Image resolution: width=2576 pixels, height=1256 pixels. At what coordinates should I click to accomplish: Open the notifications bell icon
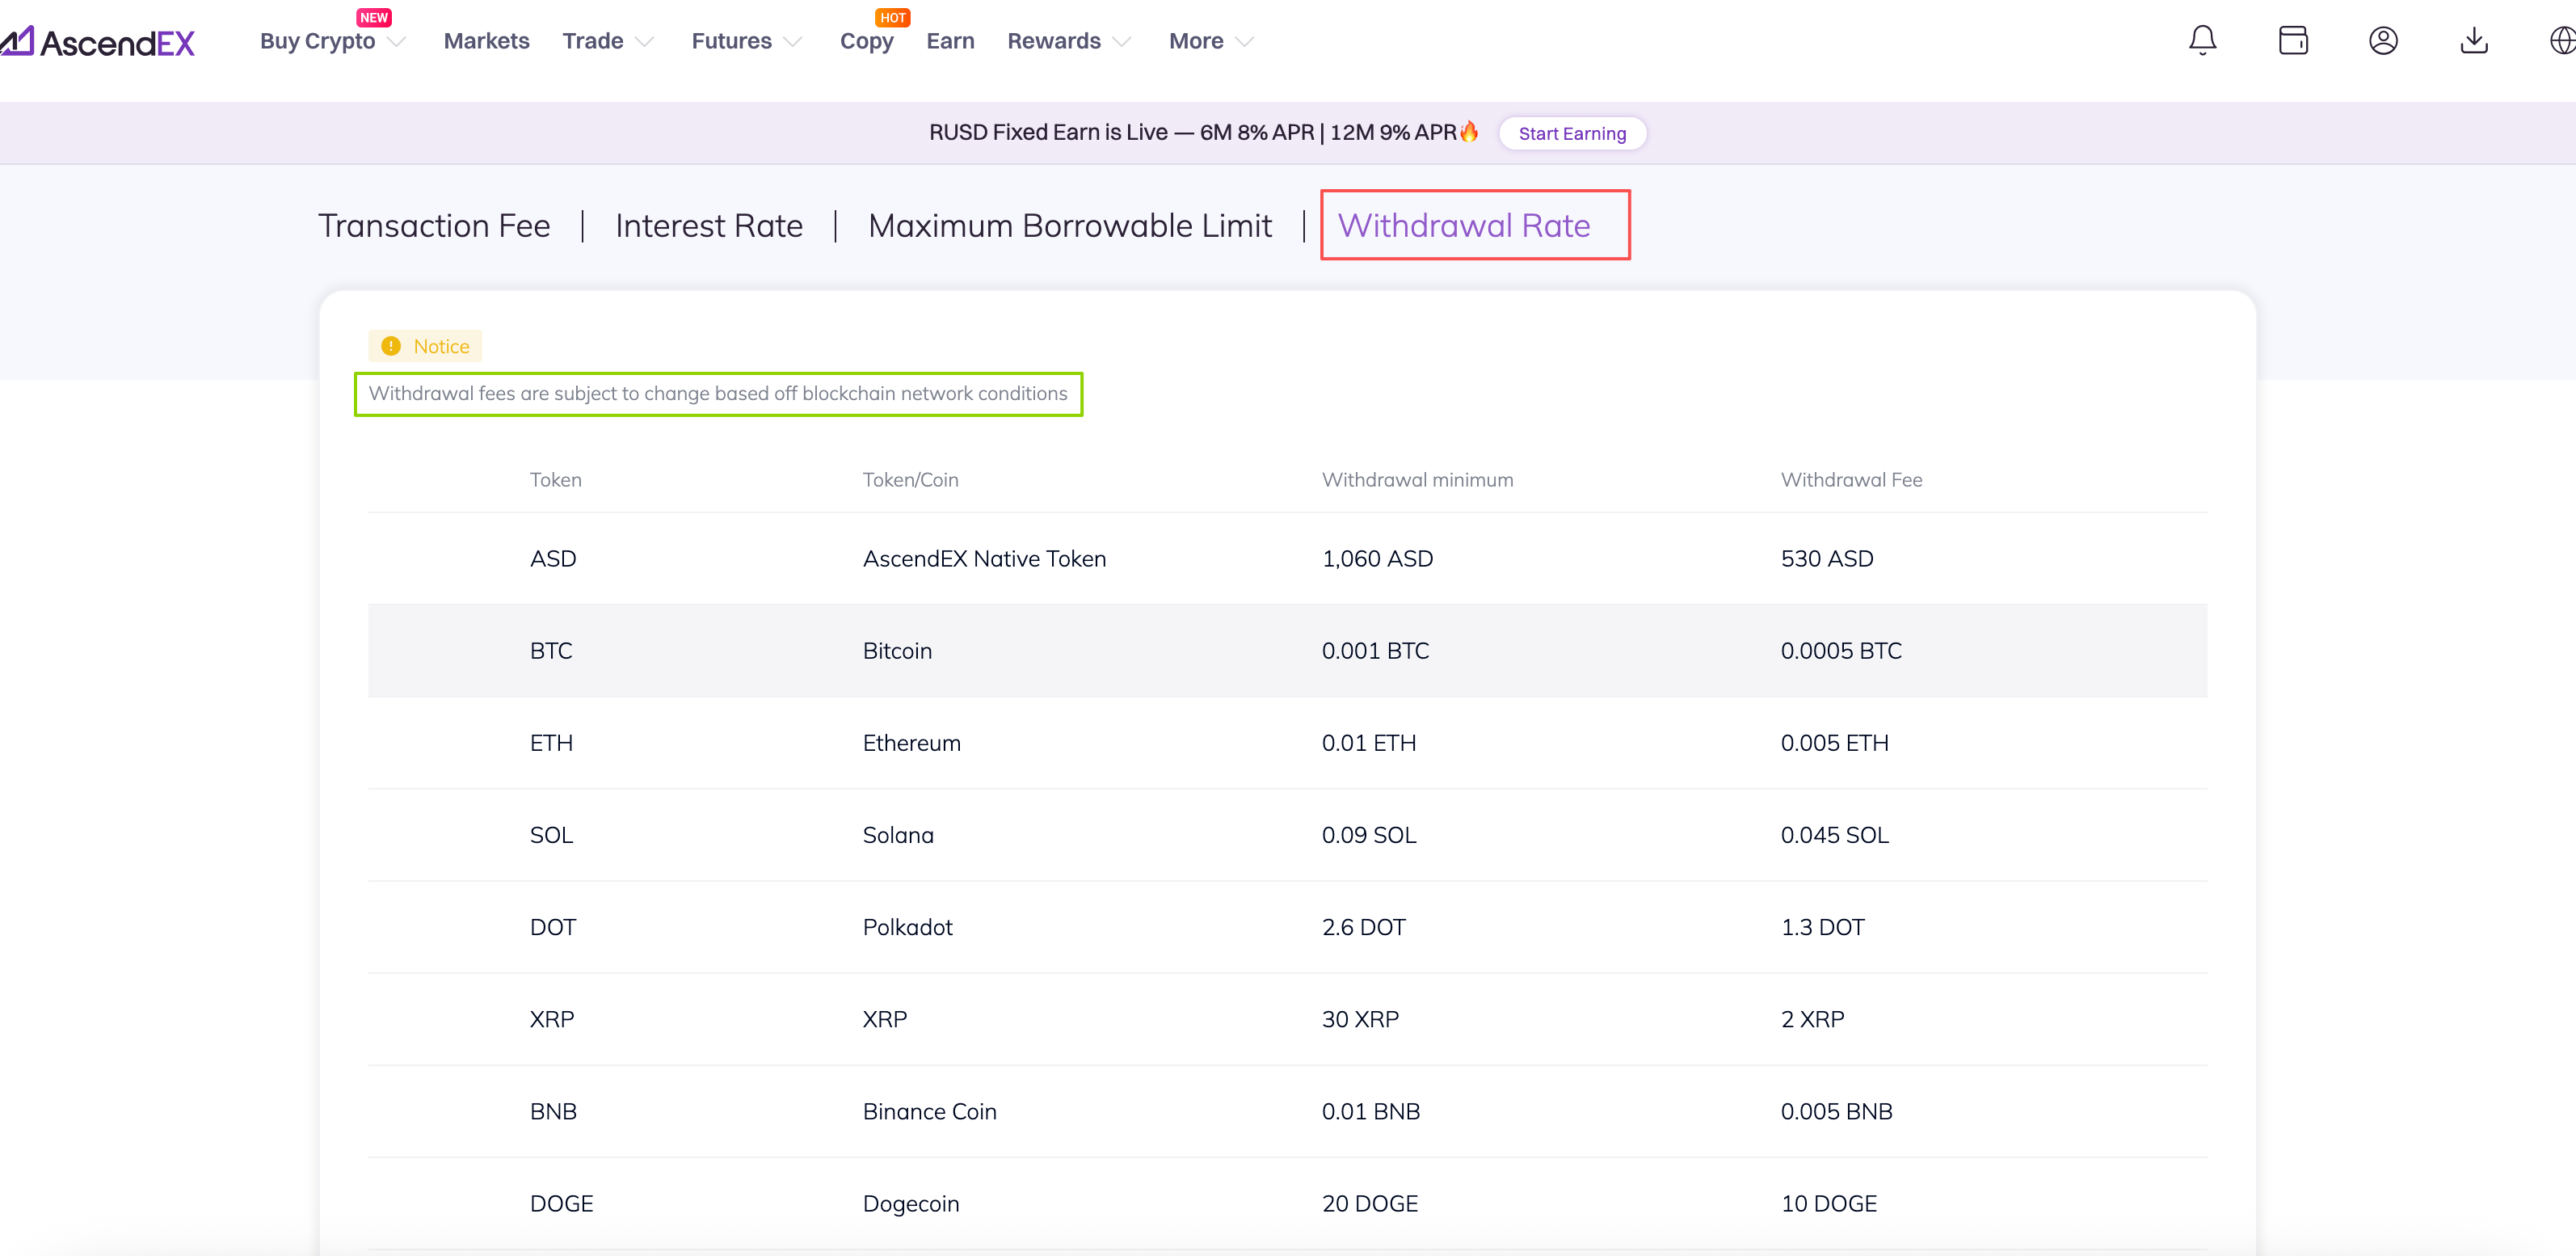coord(2202,41)
